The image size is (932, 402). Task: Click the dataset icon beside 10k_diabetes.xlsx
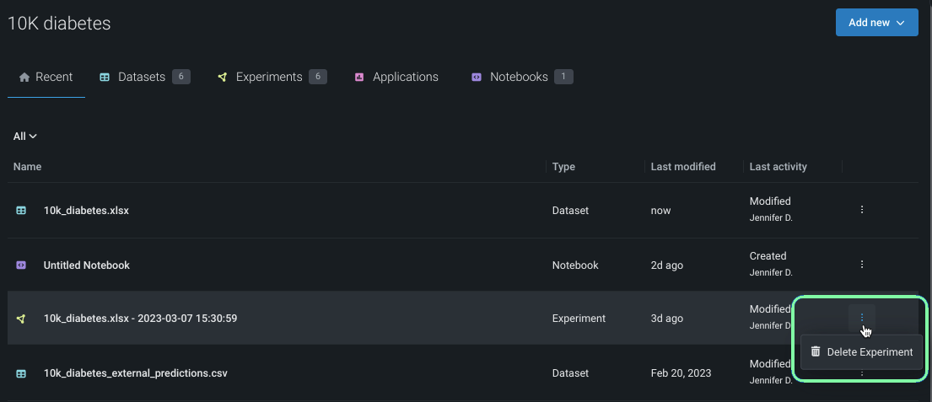click(21, 211)
